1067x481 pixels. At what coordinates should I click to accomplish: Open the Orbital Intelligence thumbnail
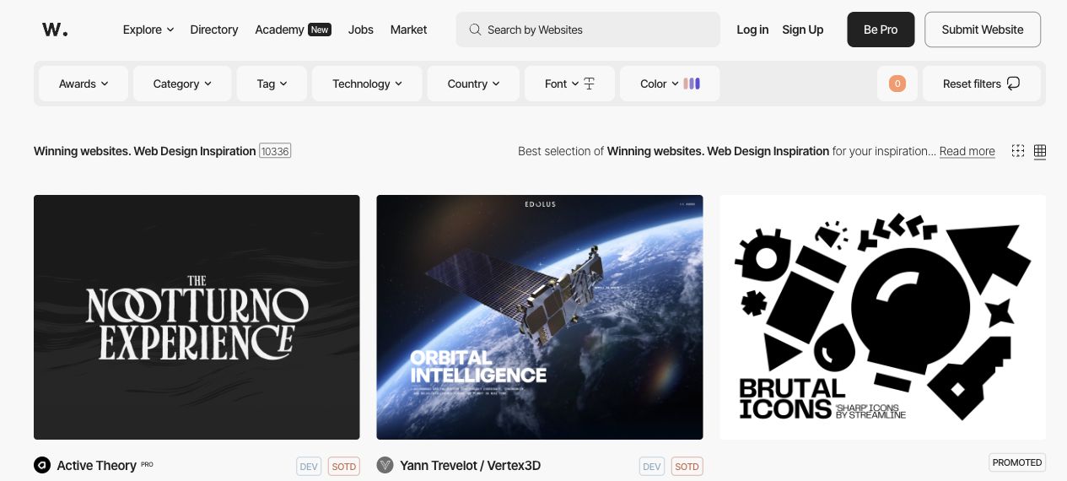point(540,317)
